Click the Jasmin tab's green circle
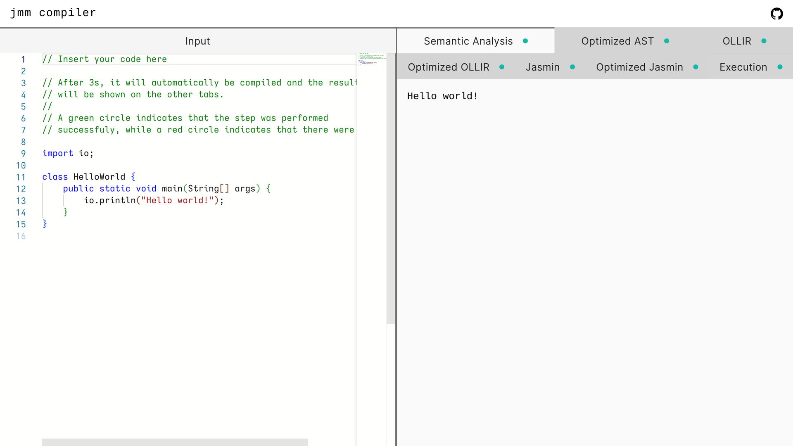This screenshot has width=793, height=446. tap(572, 67)
